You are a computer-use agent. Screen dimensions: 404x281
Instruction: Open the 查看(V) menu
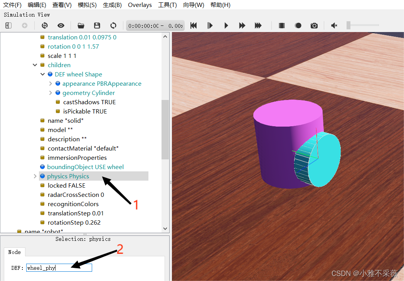point(62,5)
